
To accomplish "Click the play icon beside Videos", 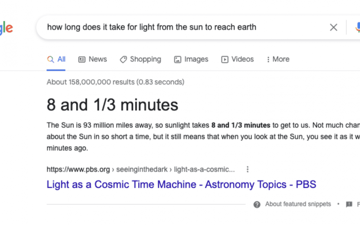I will (x=225, y=59).
